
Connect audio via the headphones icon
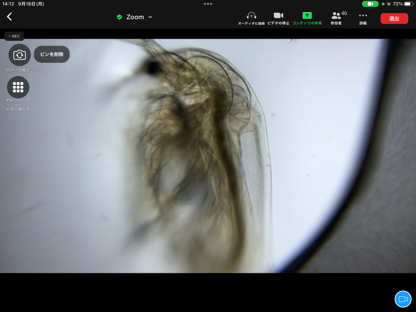251,16
